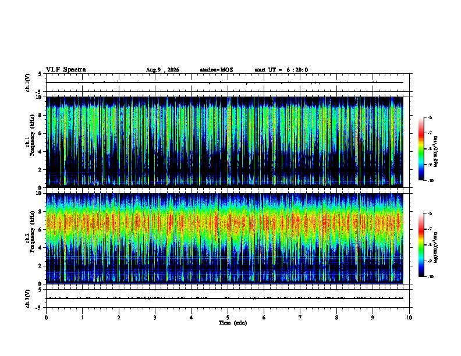Click the "station=MOS" header text
This screenshot has height=356, width=461.
(217, 70)
